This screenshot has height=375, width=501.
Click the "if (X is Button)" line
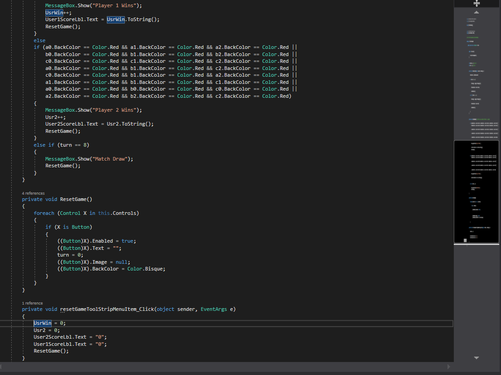69,227
